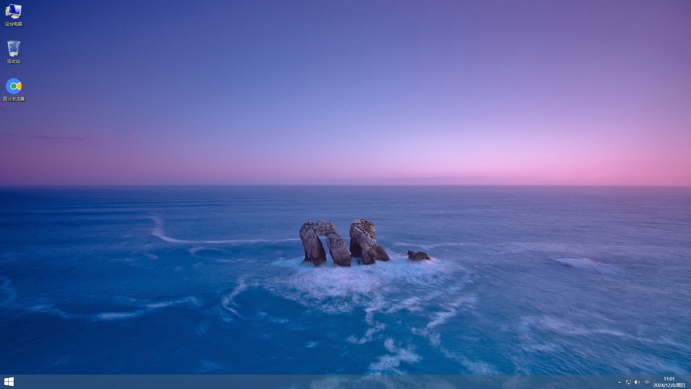Screen dimensions: 691x389
Task: Open the volume speaker tray icon
Action: coord(637,382)
